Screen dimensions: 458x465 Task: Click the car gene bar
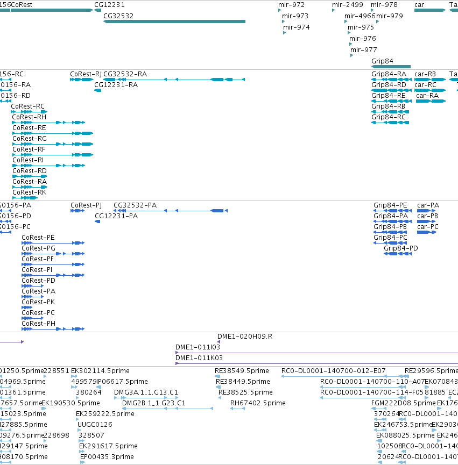point(430,10)
